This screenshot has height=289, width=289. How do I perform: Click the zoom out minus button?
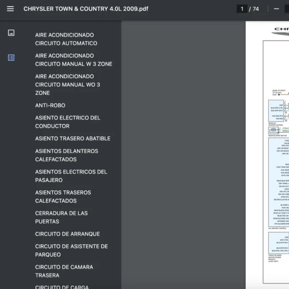[276, 9]
